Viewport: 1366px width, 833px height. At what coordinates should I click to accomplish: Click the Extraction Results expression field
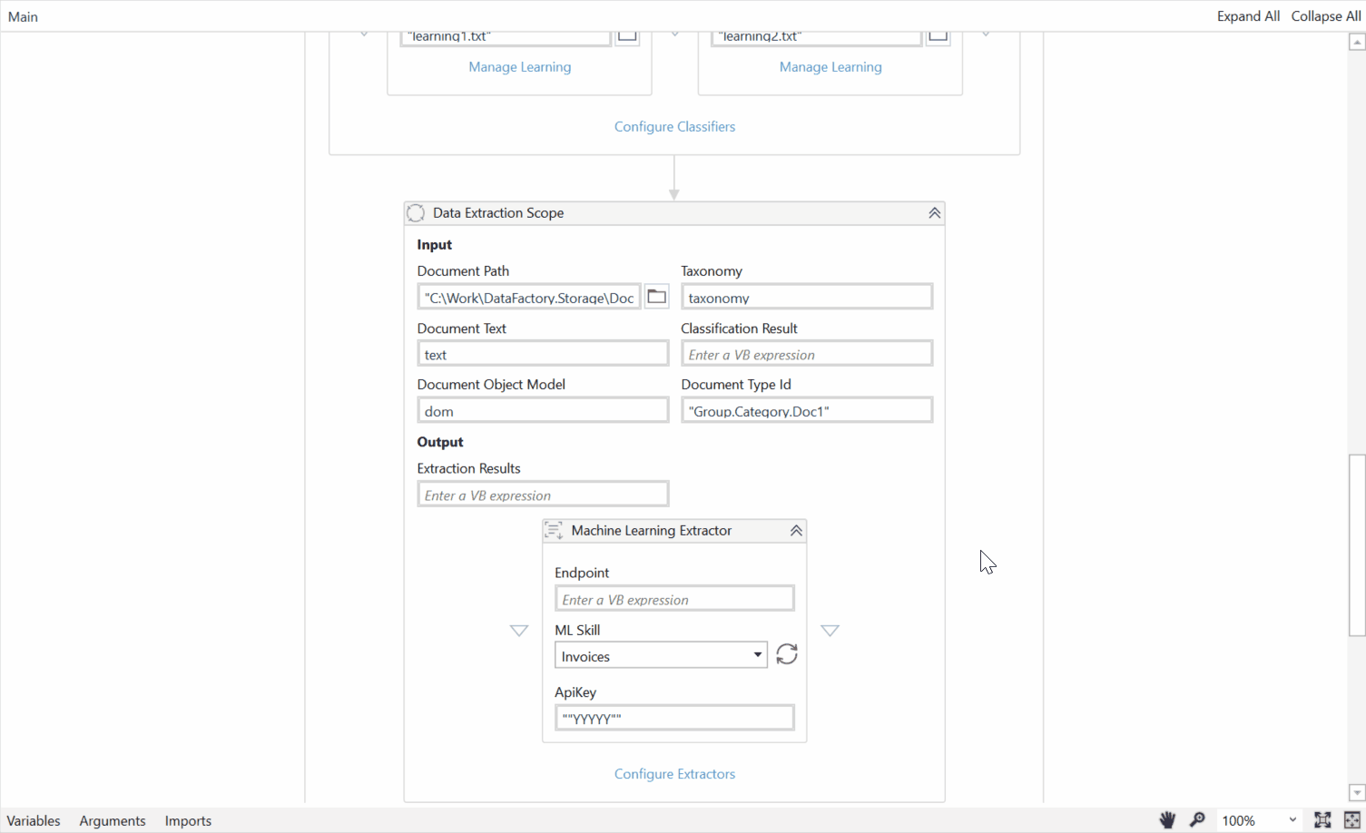click(x=542, y=494)
